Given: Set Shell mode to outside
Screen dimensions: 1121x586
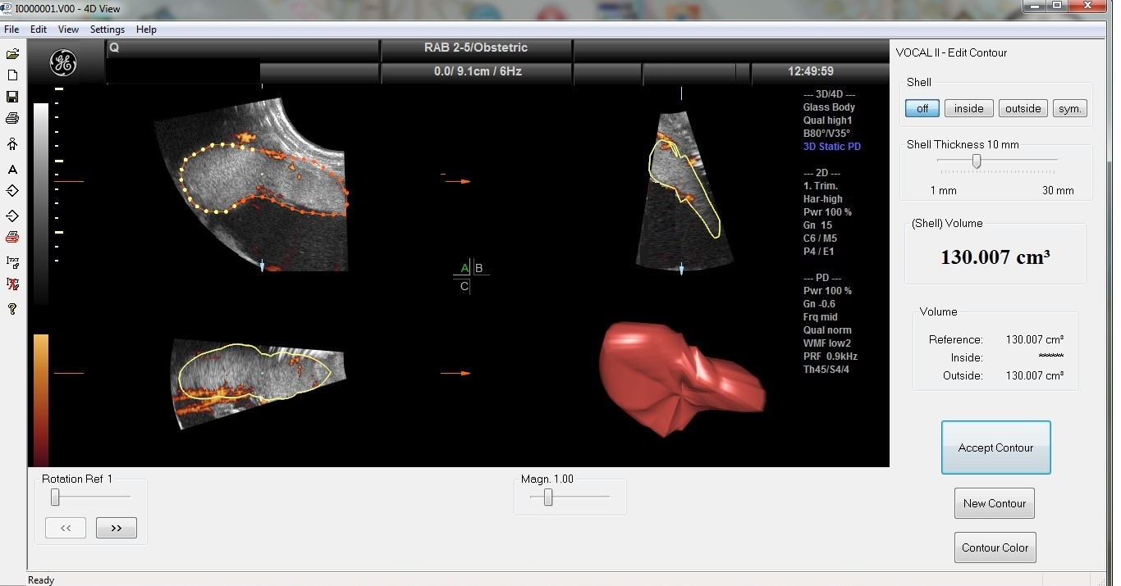Looking at the screenshot, I should [1023, 108].
